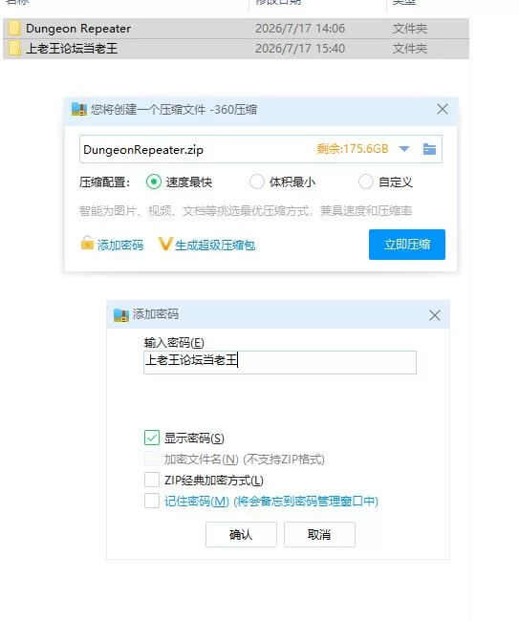The height and width of the screenshot is (621, 519).
Task: Toggle the 加密文件名(N) checkbox
Action: coord(152,459)
